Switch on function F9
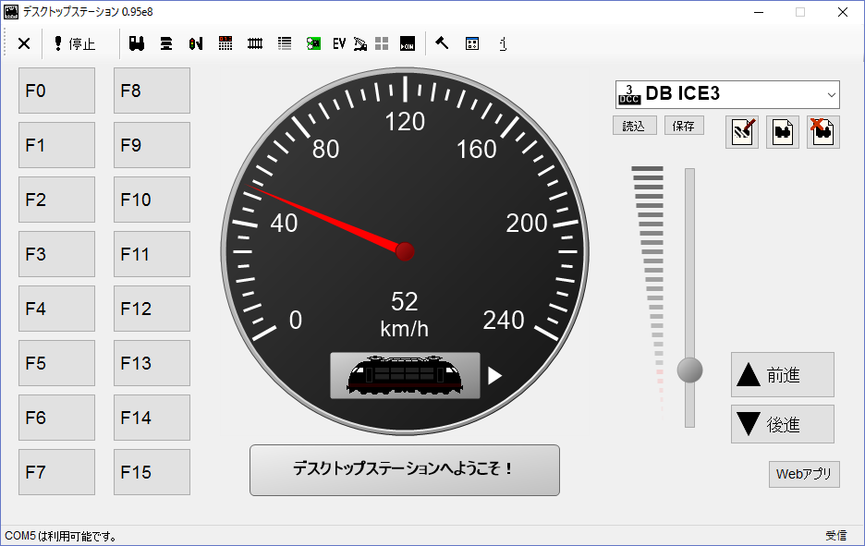 (152, 145)
